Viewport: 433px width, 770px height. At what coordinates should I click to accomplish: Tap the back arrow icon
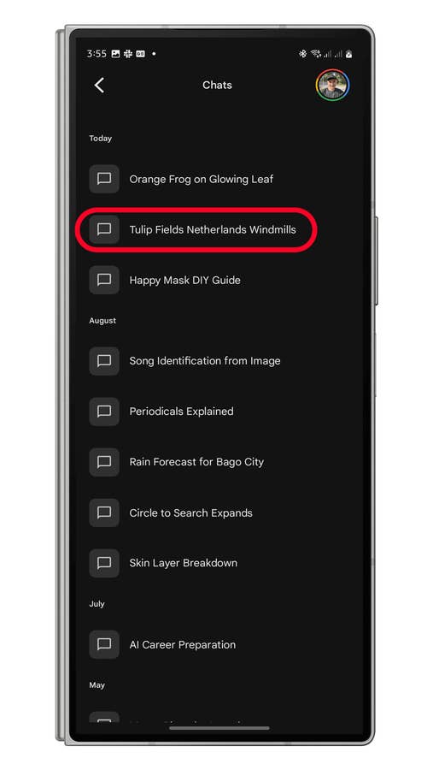click(99, 85)
